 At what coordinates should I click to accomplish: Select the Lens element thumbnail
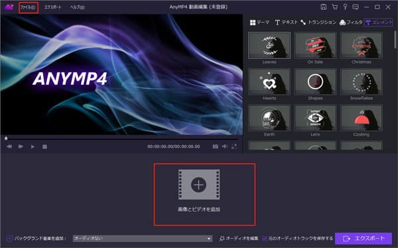click(315, 118)
